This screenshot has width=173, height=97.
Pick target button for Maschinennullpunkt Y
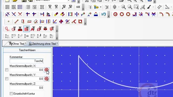pos(47,79)
